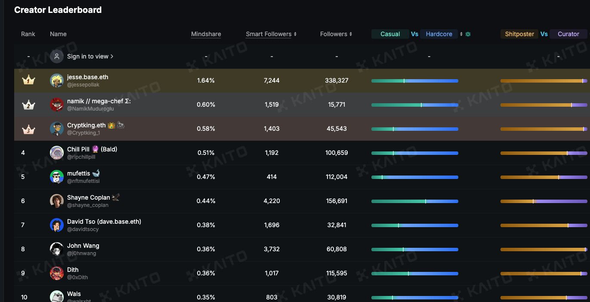Screen dimensions: 590x302
Task: Open jesse.base.eth profile avatar
Action: tap(57, 80)
